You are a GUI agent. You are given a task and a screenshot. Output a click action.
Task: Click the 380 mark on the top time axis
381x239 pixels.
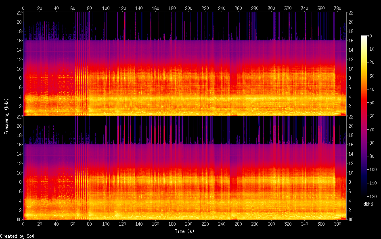point(337,8)
